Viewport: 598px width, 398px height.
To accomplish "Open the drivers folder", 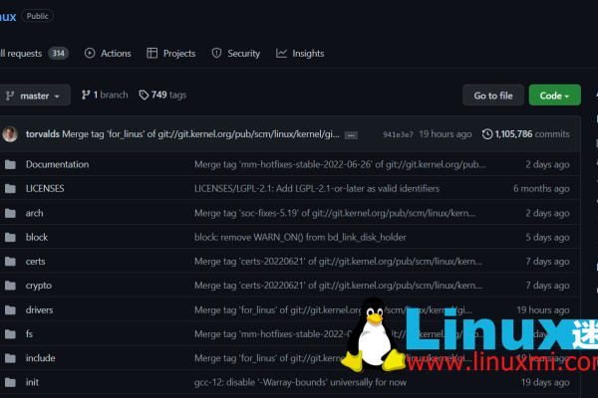I will pyautogui.click(x=39, y=310).
